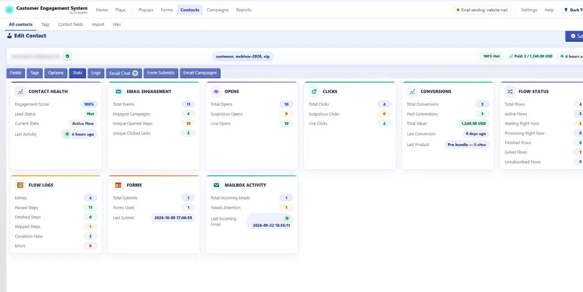
Task: Open the Campaigns menu
Action: pos(218,10)
